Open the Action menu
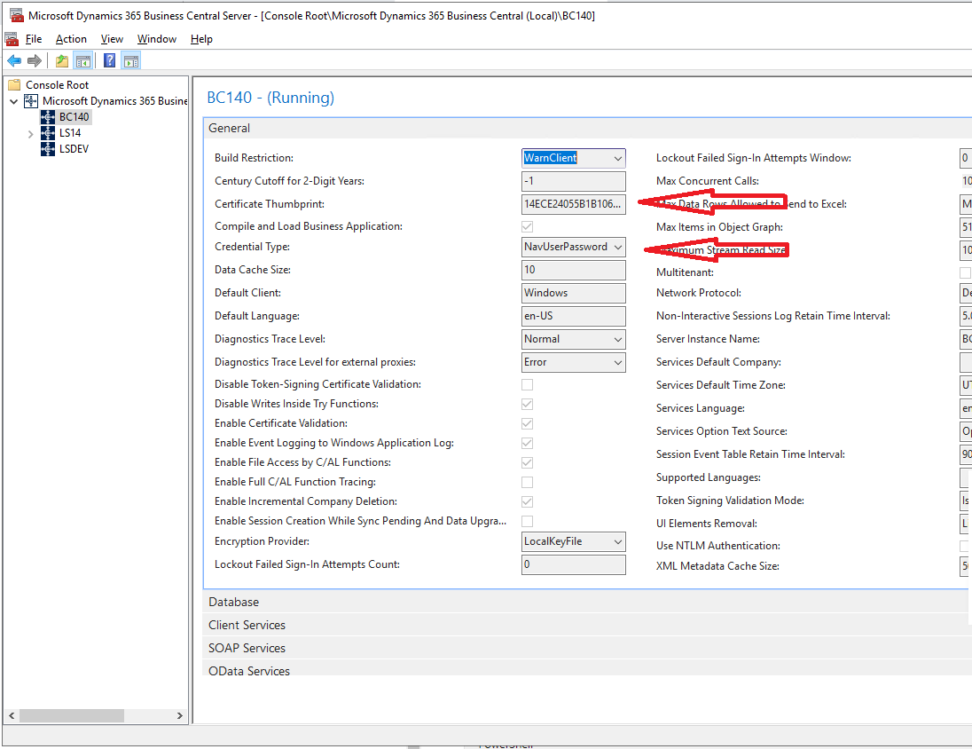972x749 pixels. [71, 39]
